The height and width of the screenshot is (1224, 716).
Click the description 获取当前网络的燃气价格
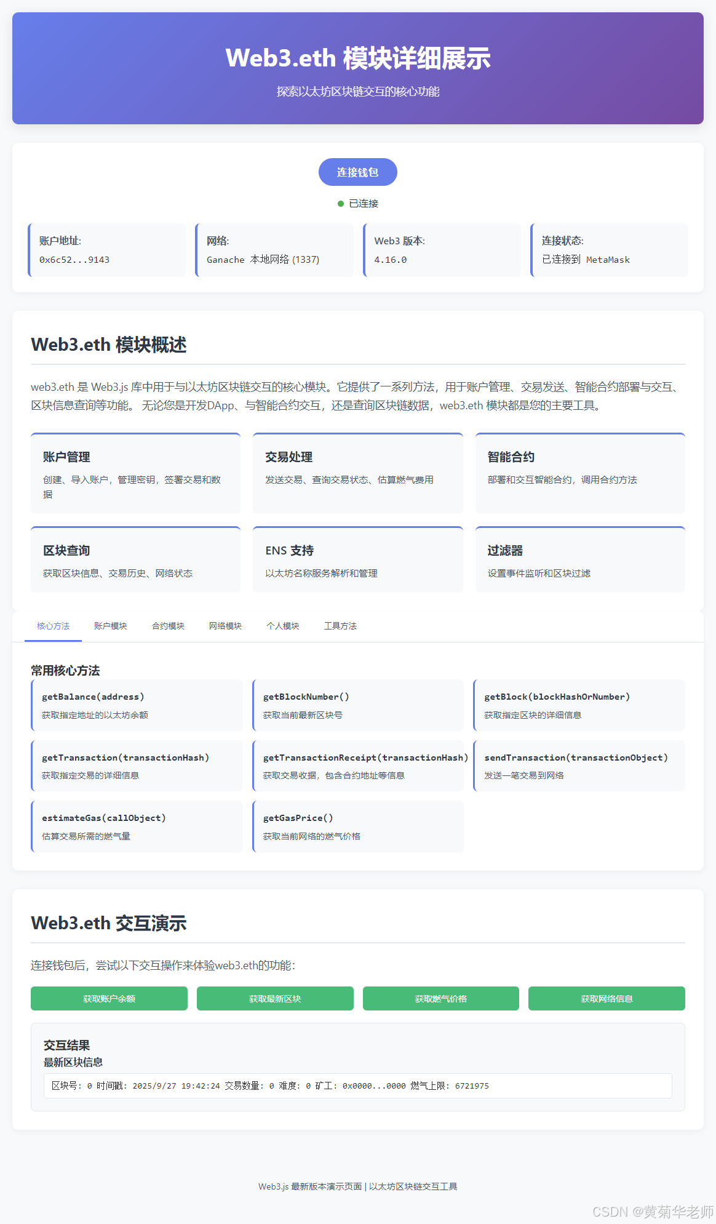[312, 836]
